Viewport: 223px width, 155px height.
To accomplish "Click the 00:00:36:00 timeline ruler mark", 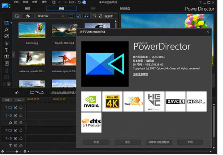I will [x=59, y=99].
